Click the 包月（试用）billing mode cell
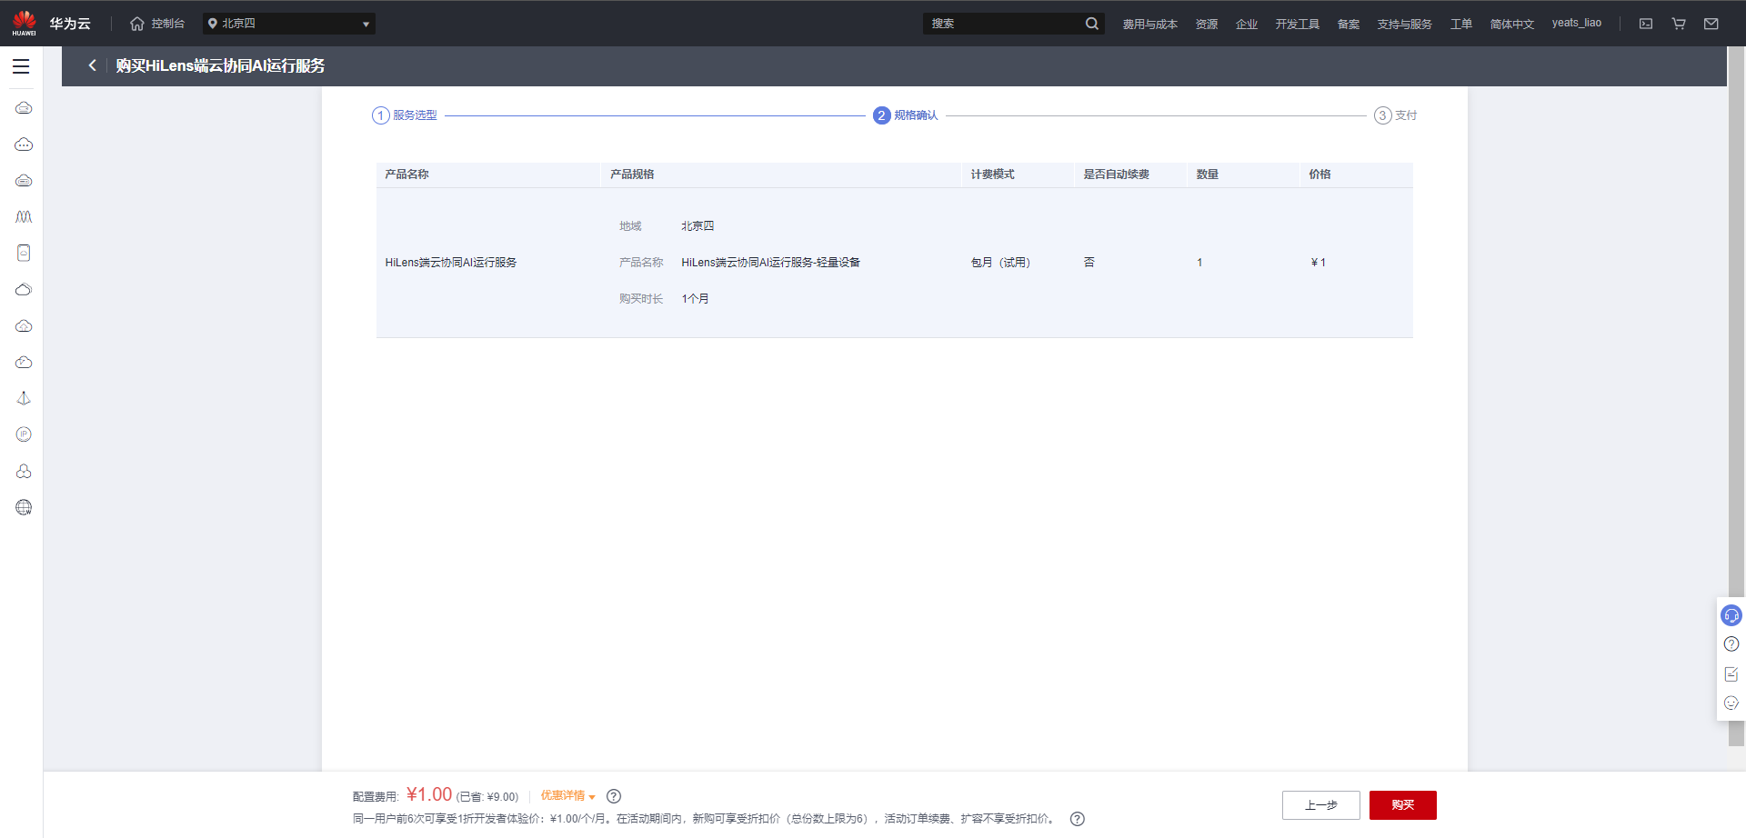Image resolution: width=1746 pixels, height=838 pixels. [x=1000, y=263]
